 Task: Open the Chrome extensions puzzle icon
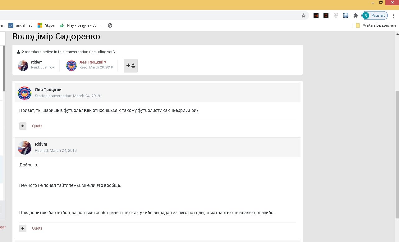coord(356,15)
